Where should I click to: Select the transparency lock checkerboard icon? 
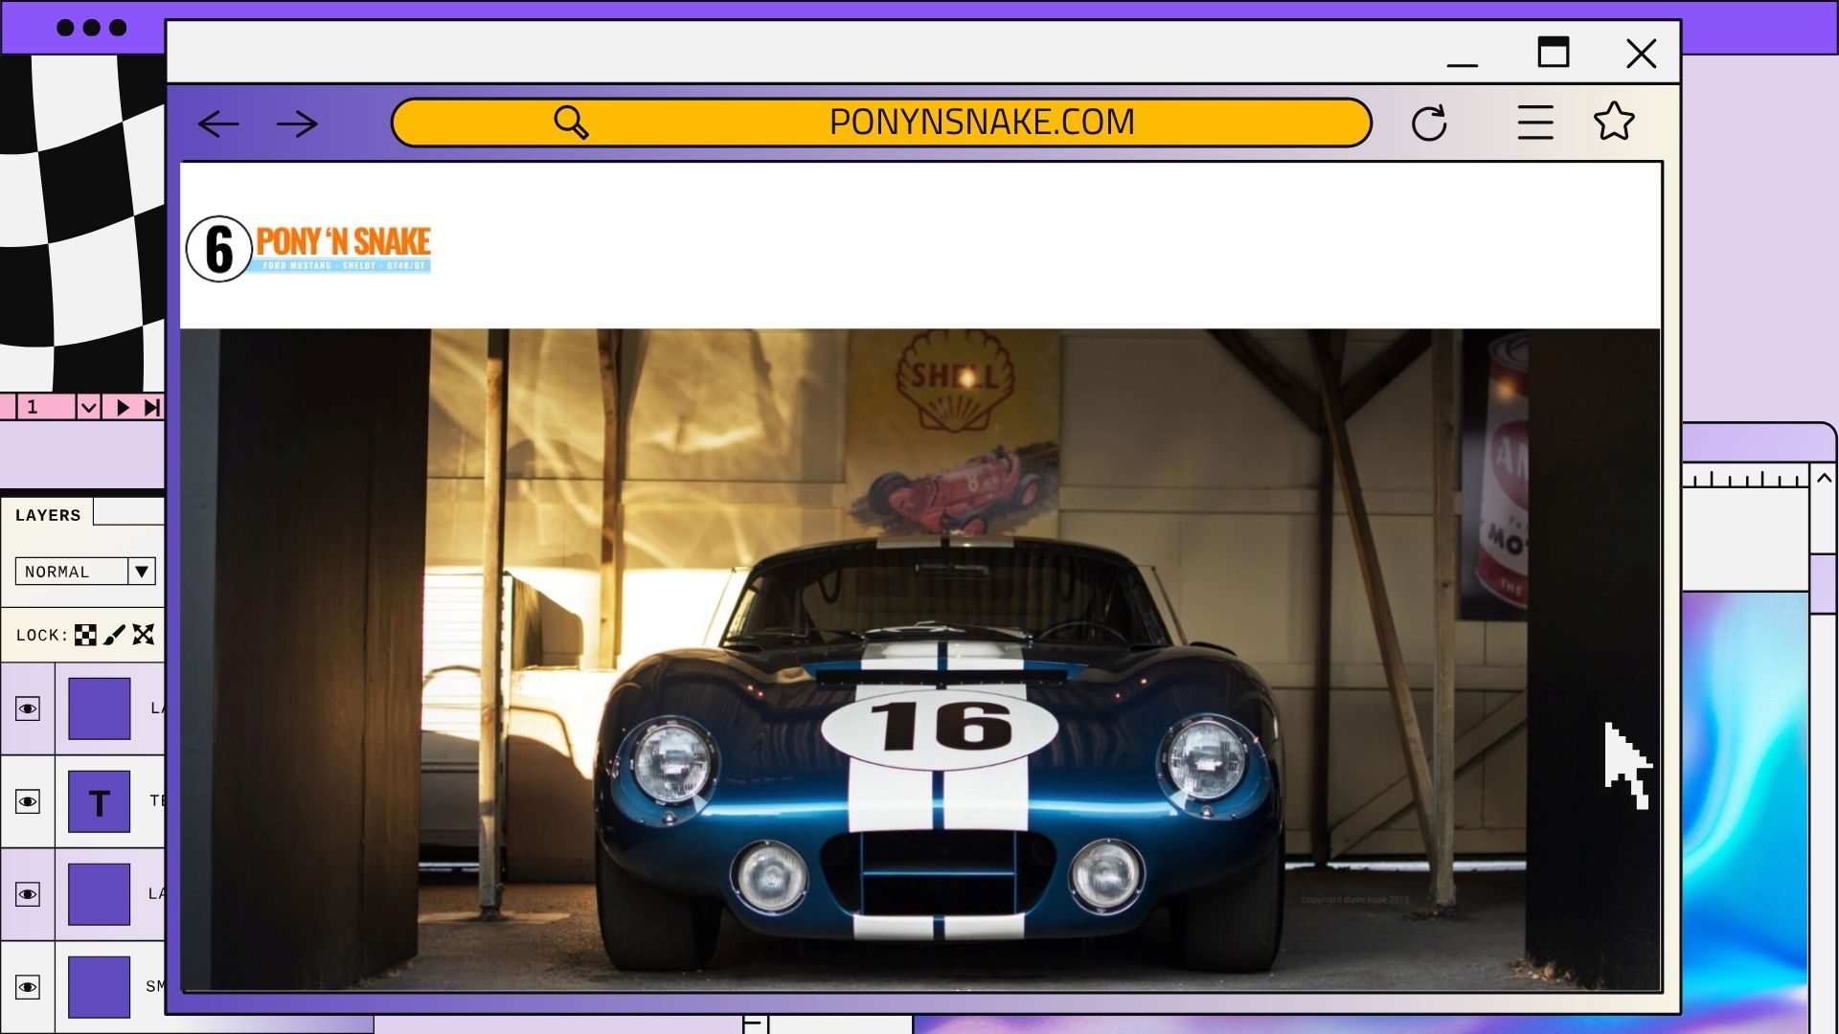[x=86, y=634]
